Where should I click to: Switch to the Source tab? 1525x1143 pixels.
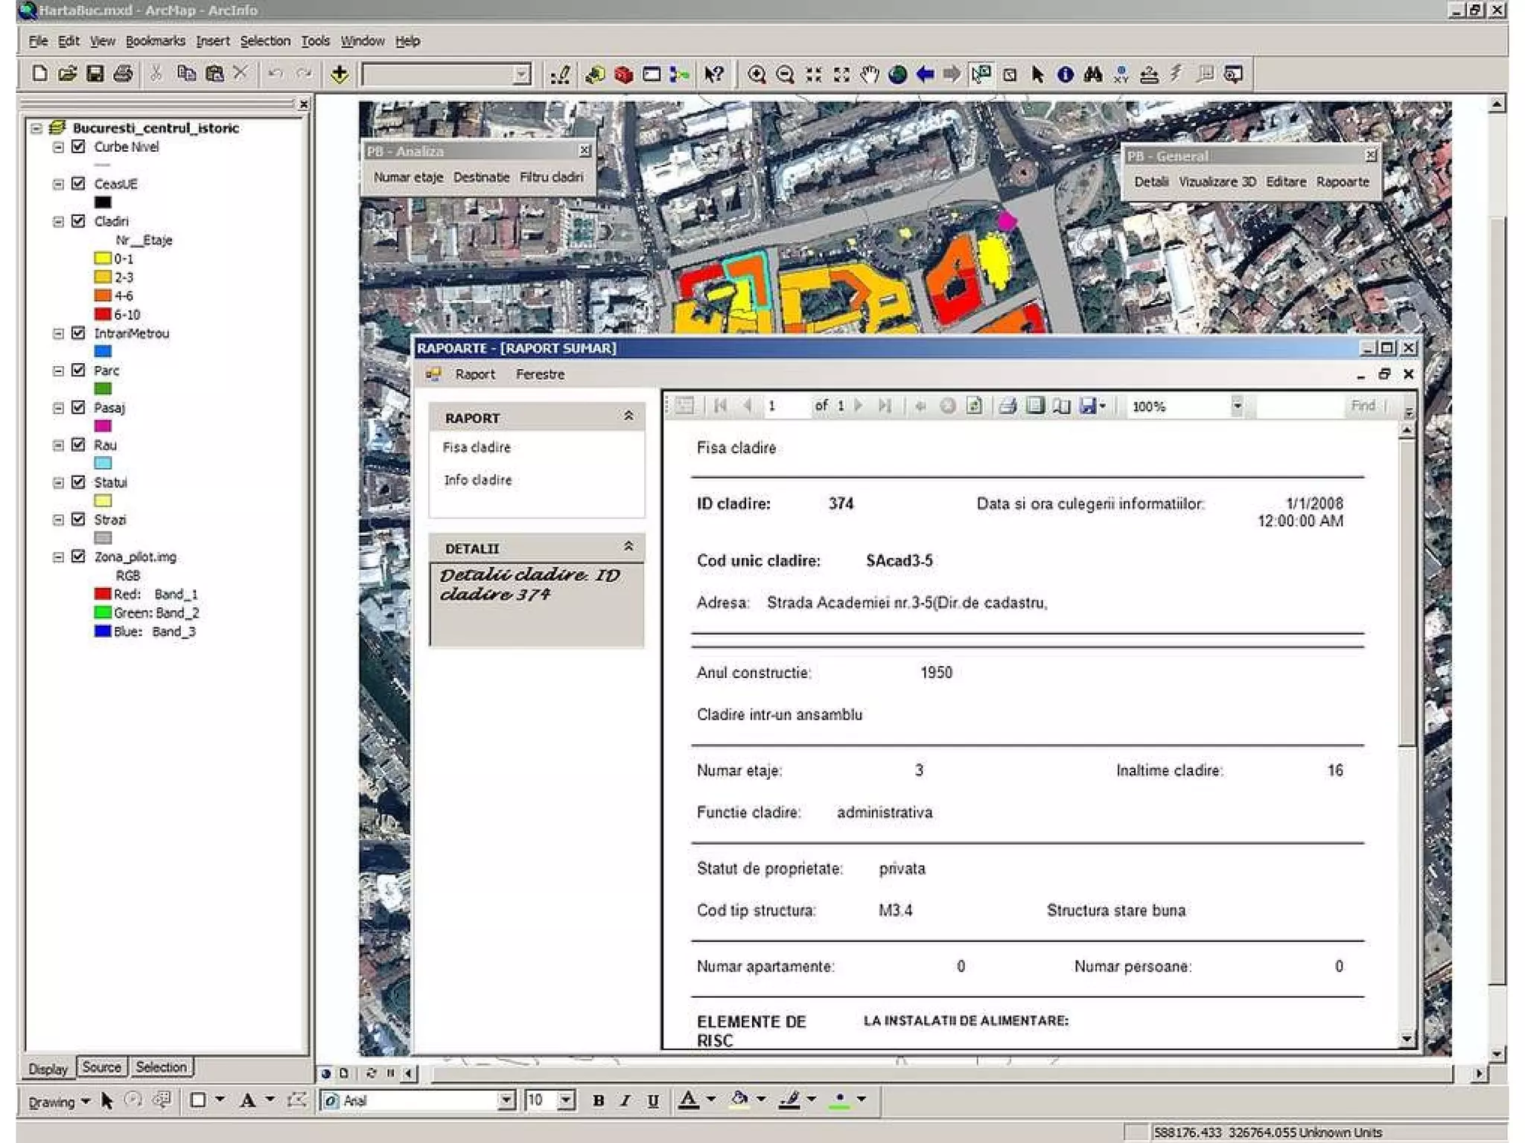[x=101, y=1067]
